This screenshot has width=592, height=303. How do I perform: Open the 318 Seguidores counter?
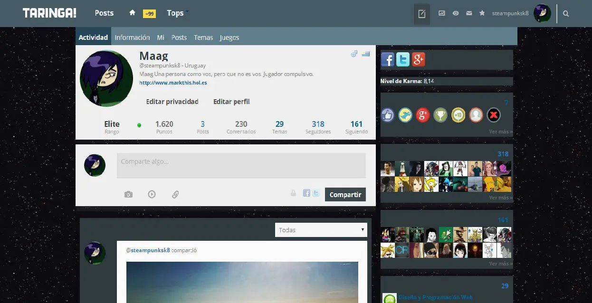(x=318, y=127)
